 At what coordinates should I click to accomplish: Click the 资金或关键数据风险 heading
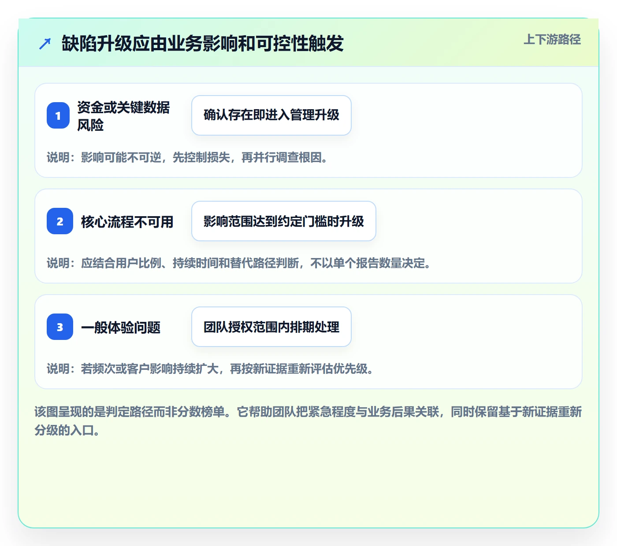click(x=123, y=116)
